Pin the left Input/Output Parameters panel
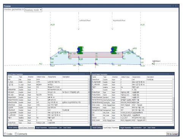183x139 pixels. [x=87, y=74]
